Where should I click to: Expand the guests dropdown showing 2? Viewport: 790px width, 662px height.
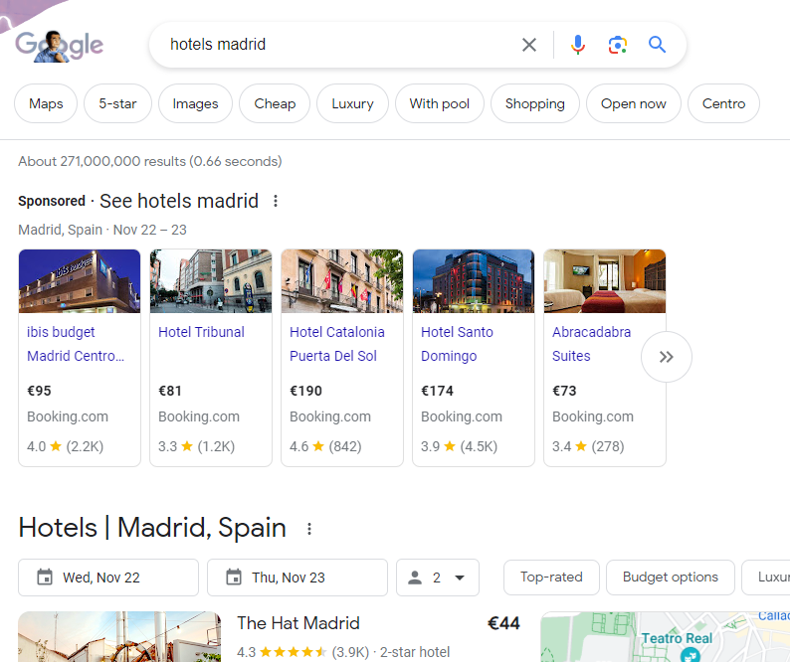[438, 578]
